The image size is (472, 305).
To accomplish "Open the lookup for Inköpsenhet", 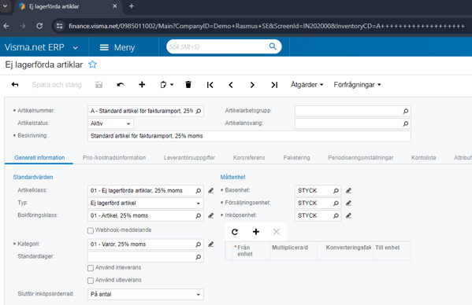I will (336, 215).
